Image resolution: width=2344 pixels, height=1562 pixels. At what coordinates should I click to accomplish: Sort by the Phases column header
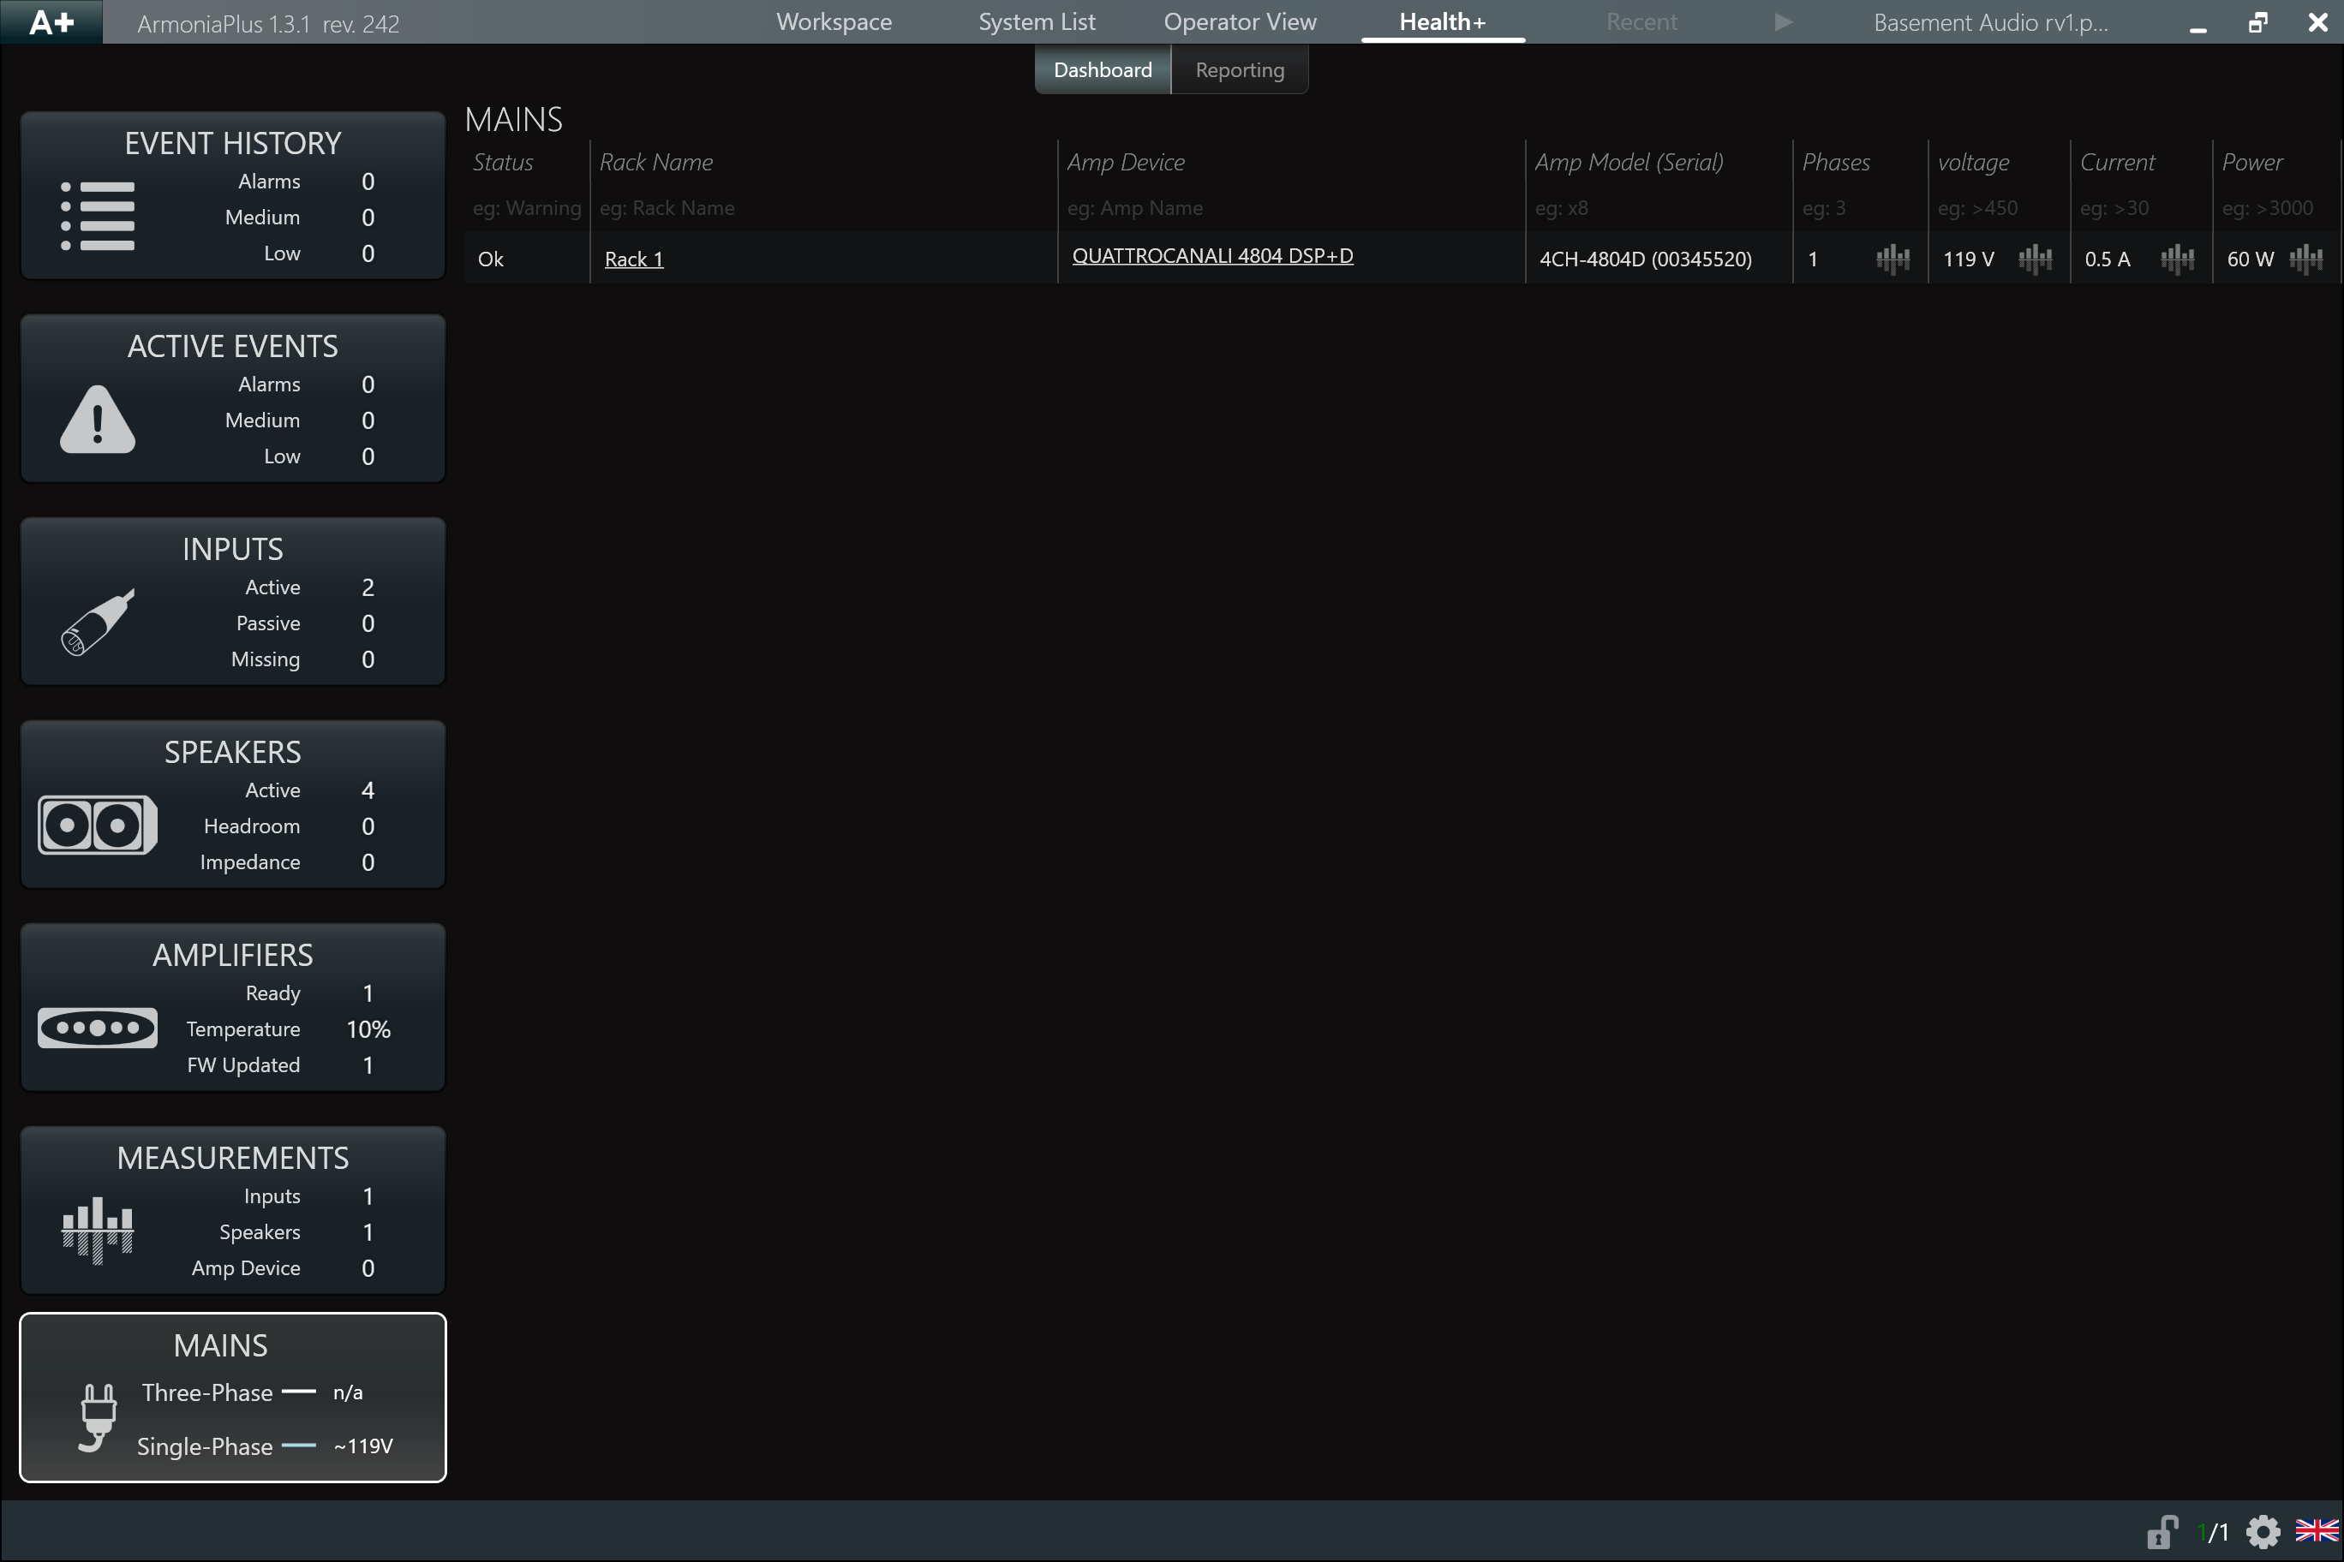(1836, 163)
